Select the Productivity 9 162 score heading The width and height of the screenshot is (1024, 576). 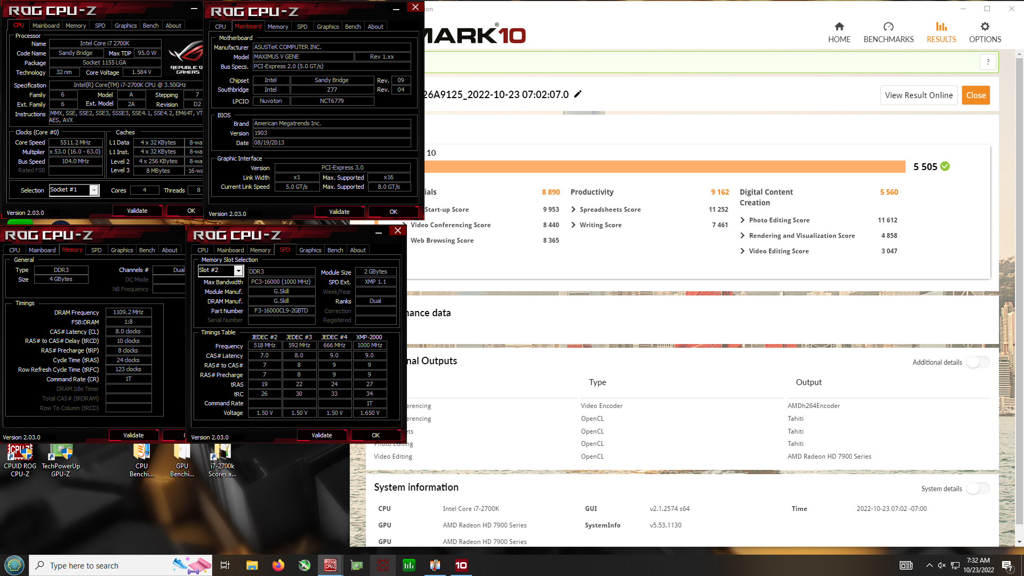pos(650,192)
